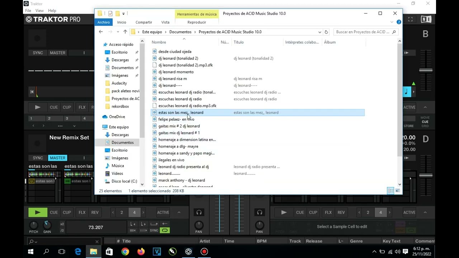This screenshot has height=258, width=459.
Task: Open the Compartir ribbon tab
Action: click(x=144, y=22)
